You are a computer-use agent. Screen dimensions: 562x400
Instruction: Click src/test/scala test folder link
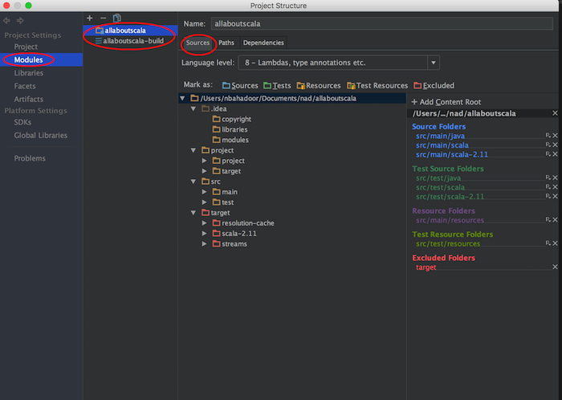(440, 187)
